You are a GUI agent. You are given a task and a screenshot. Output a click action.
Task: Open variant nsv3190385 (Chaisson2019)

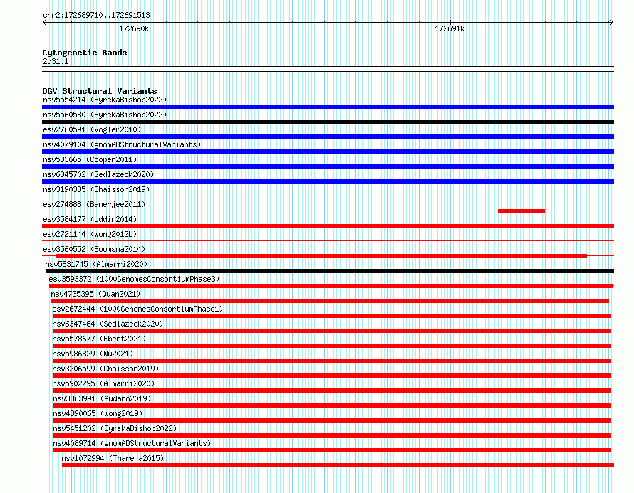[96, 189]
